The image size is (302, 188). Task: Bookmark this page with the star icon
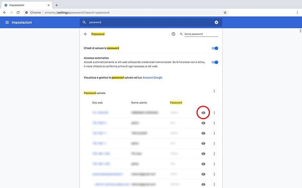coord(225,12)
